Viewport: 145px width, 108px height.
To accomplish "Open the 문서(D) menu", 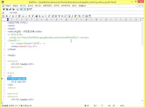I will click(x=38, y=6).
